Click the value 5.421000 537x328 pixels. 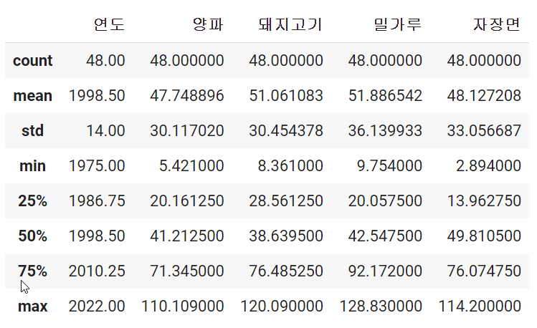click(x=191, y=166)
